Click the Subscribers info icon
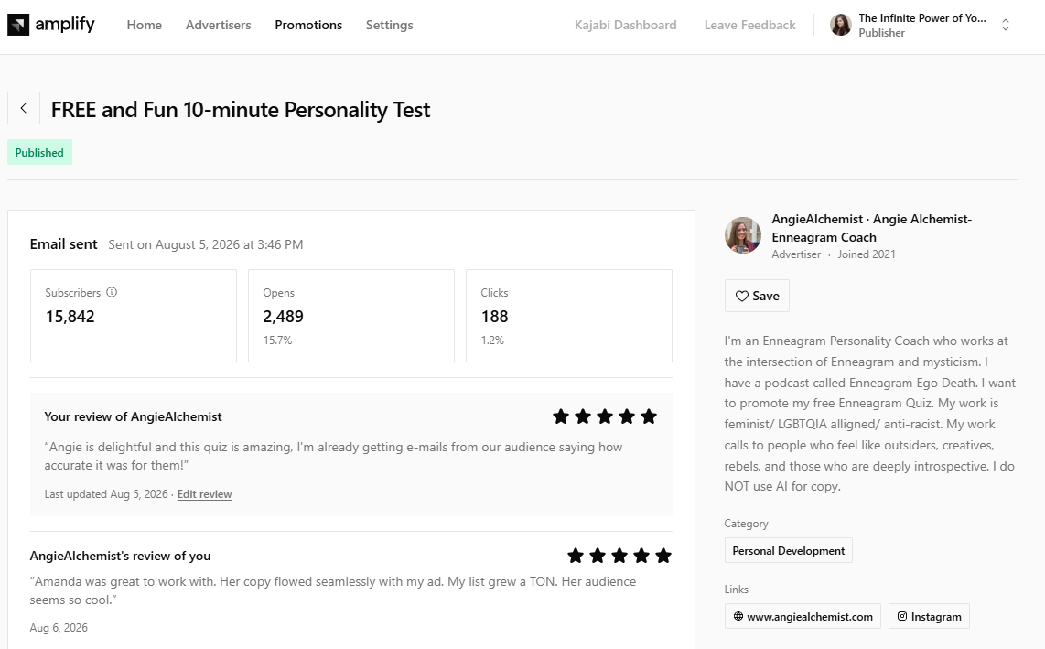Viewport: 1045px width, 649px height. 112,292
